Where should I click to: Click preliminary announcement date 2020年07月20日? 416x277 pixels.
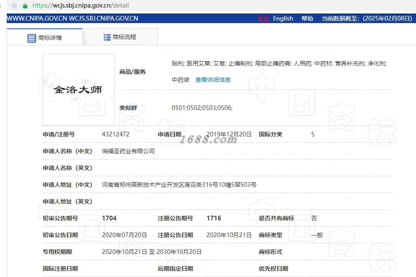tap(124, 235)
